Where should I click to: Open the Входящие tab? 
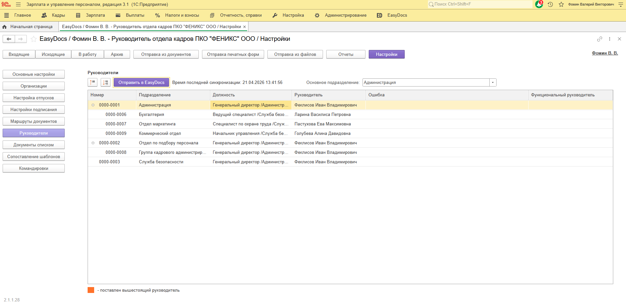coord(19,54)
